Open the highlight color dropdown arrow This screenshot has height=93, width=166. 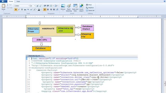coord(37,10)
